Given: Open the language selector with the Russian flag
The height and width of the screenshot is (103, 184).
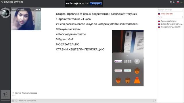Looking at the screenshot, I should point(178,2).
